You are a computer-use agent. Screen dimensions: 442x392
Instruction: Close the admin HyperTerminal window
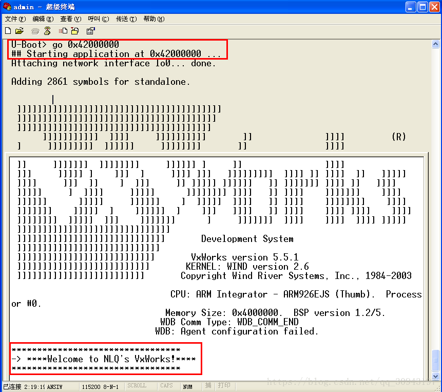434,7
